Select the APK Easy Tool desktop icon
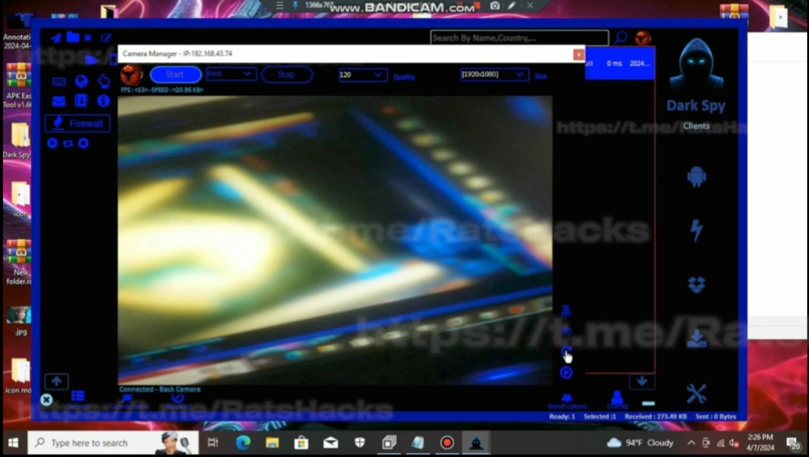809x457 pixels. (x=18, y=86)
